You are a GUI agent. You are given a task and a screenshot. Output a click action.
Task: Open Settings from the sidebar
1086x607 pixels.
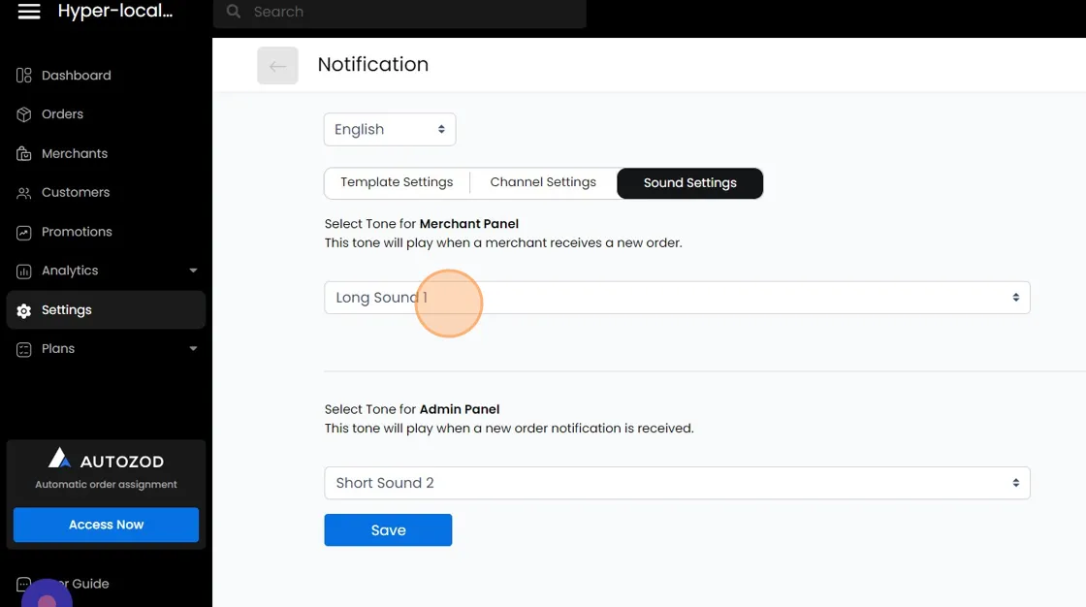[106, 309]
